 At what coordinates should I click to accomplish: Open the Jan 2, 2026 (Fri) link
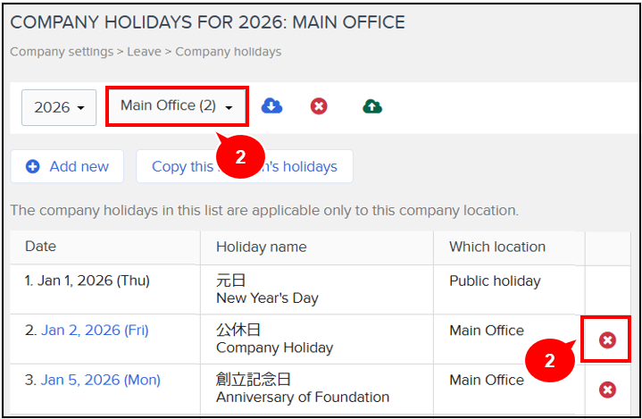[x=95, y=331]
